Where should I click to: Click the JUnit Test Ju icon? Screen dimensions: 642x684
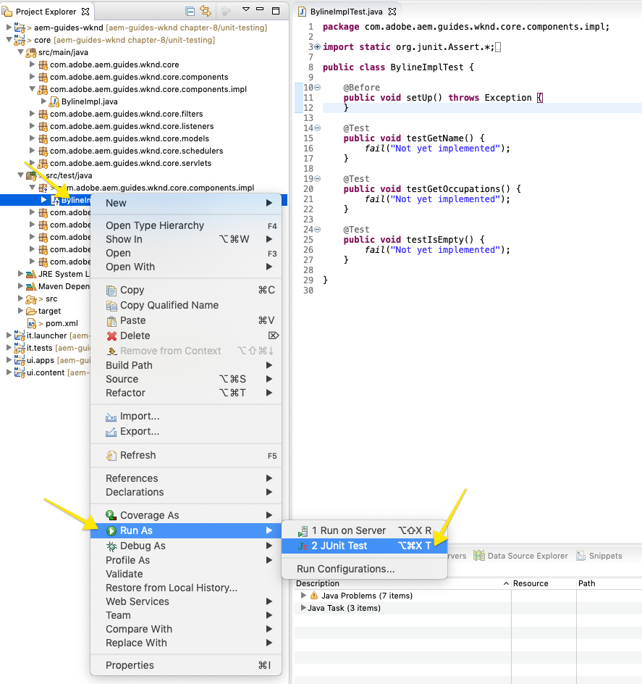303,546
